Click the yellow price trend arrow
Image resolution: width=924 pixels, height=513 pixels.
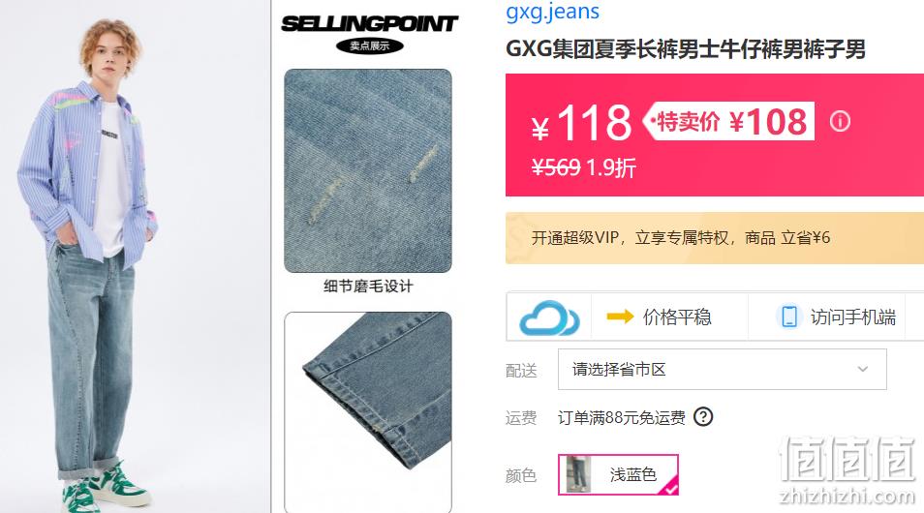tap(620, 317)
